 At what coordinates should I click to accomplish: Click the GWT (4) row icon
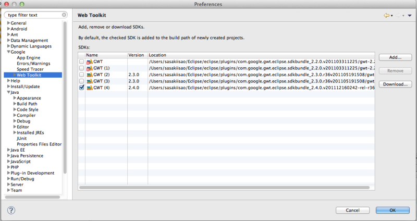[90, 88]
